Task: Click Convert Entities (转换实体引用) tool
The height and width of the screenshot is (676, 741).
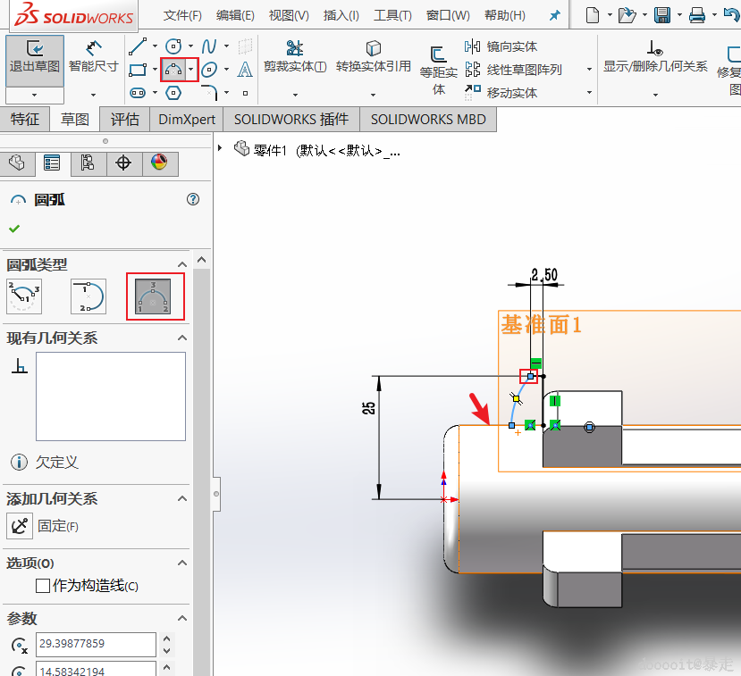Action: pos(374,57)
